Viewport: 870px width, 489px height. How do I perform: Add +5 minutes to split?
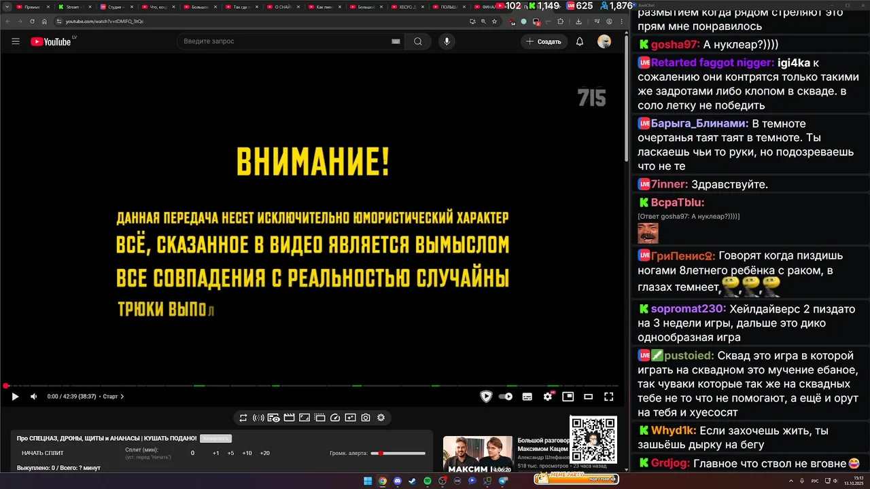click(x=230, y=453)
